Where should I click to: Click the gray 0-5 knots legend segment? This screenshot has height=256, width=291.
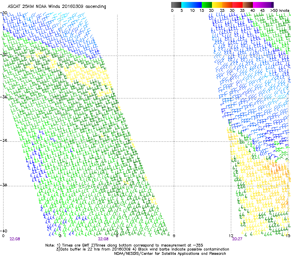176,5
